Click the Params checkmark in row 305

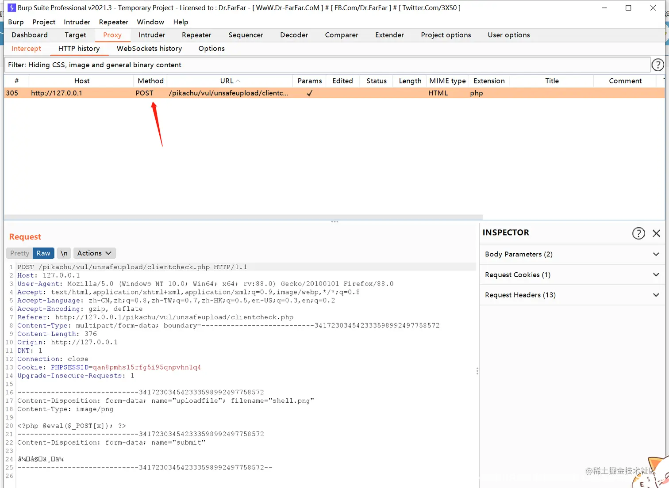tap(310, 93)
